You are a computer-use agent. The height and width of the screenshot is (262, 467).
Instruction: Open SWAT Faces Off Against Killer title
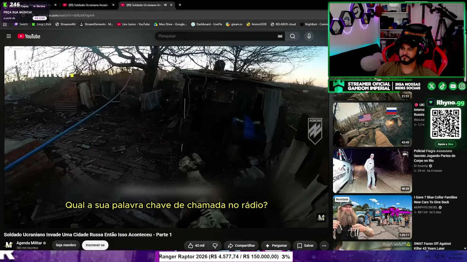pyautogui.click(x=432, y=246)
